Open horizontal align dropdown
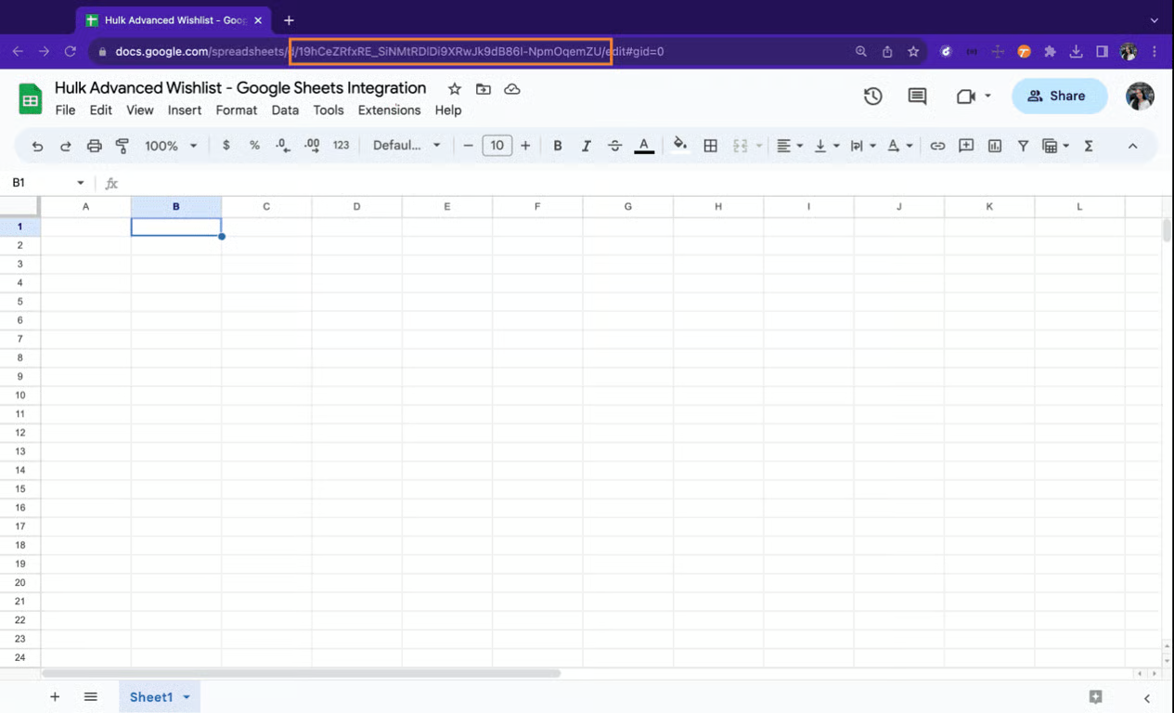This screenshot has width=1174, height=713. click(x=790, y=146)
